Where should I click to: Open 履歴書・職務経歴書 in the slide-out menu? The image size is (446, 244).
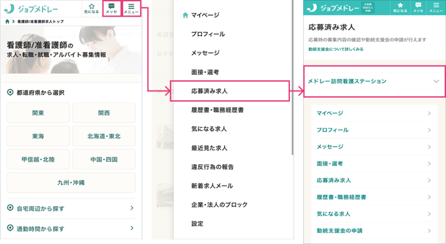click(x=217, y=110)
